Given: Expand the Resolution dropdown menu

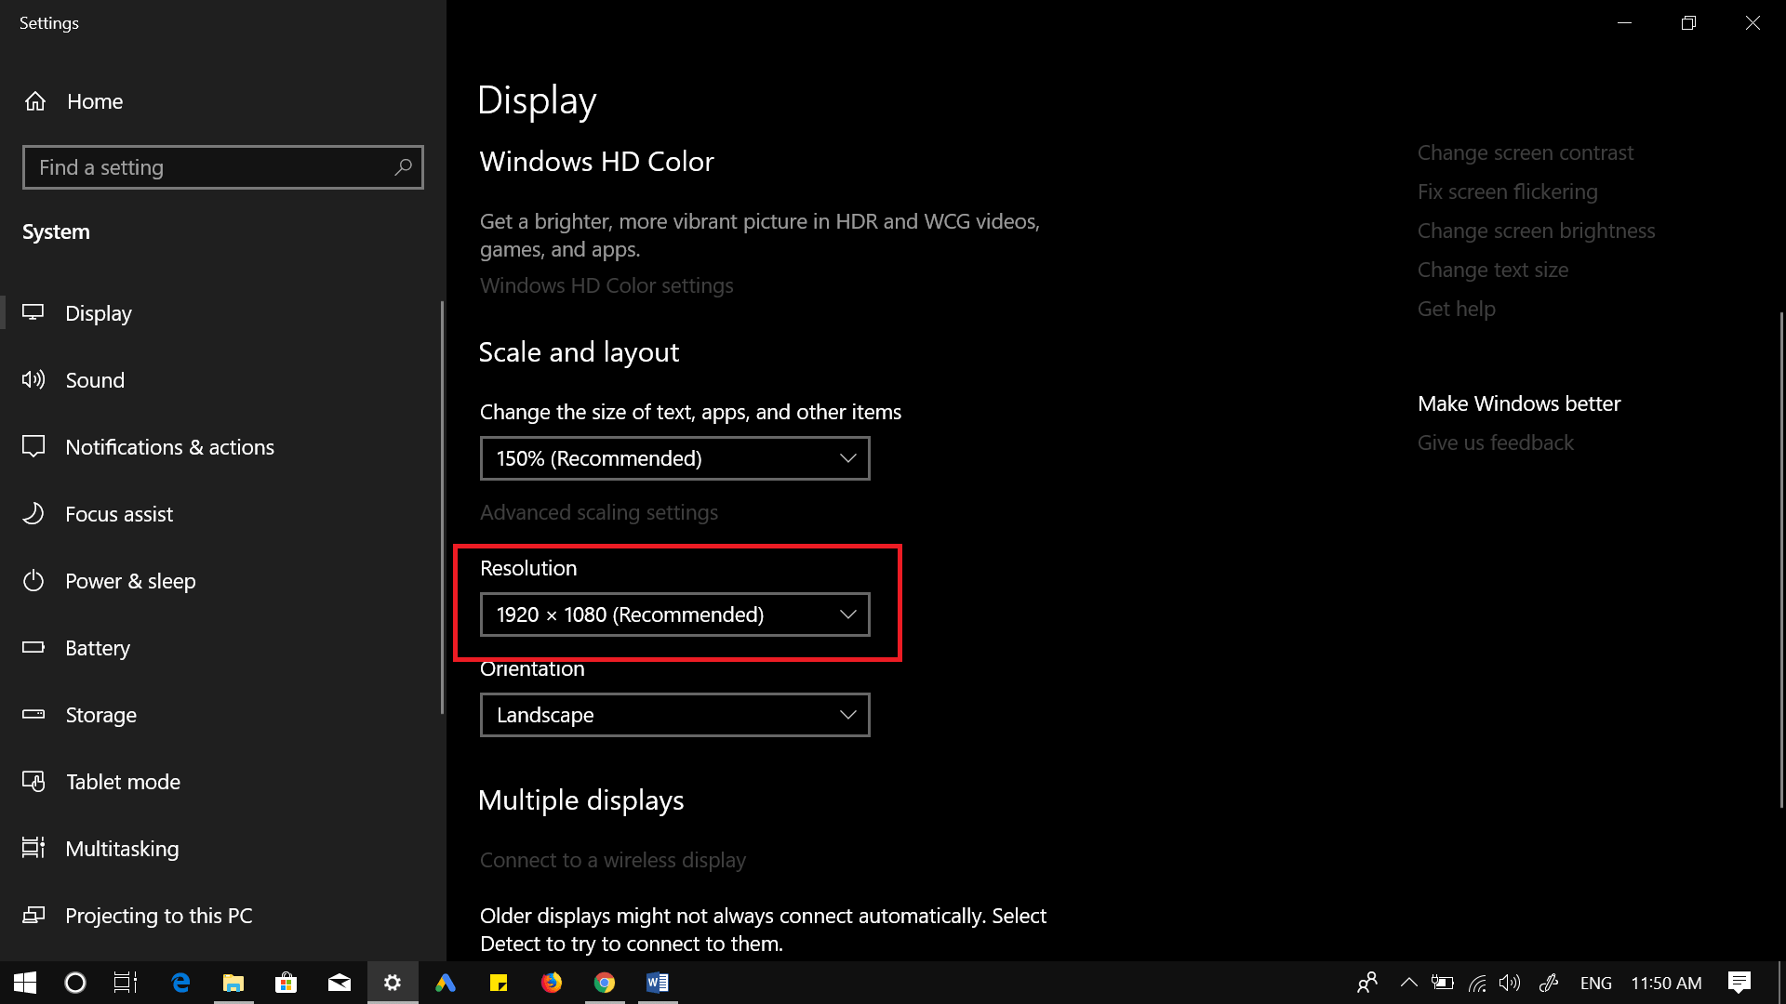Looking at the screenshot, I should (x=674, y=613).
